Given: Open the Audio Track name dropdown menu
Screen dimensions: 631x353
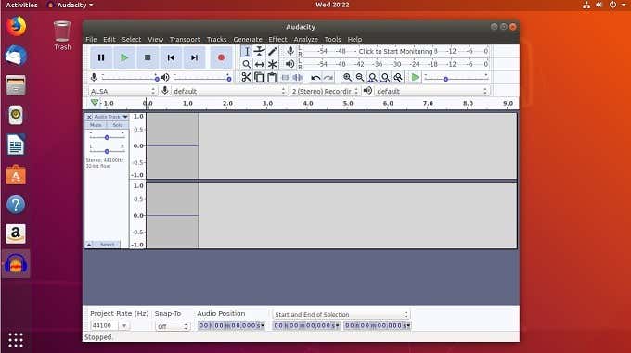Looking at the screenshot, I should 110,117.
